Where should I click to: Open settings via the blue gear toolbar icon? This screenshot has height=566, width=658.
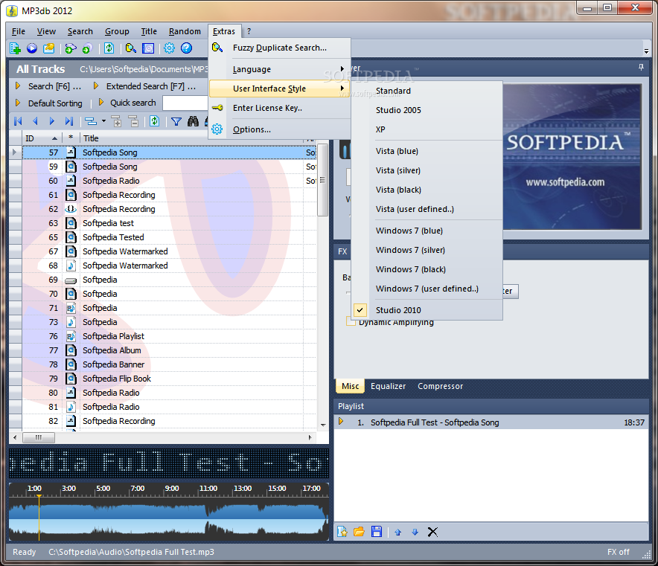[x=169, y=48]
